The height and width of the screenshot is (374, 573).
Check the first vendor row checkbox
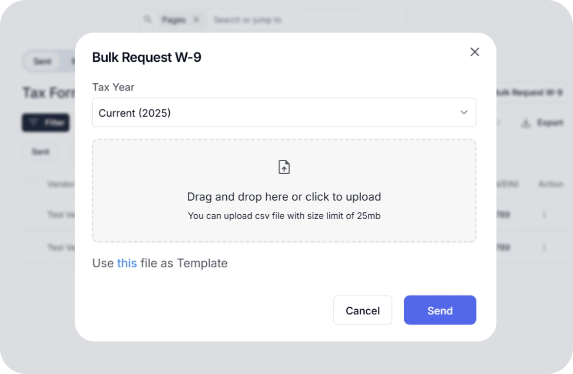pyautogui.click(x=33, y=214)
